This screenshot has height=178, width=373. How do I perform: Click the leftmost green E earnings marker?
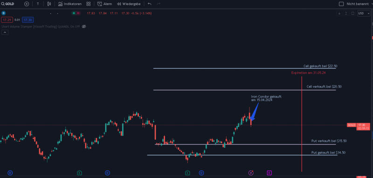click(x=79, y=173)
